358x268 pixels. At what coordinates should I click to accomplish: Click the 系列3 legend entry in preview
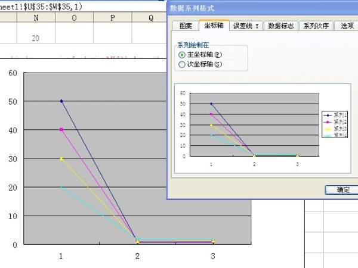pos(335,129)
